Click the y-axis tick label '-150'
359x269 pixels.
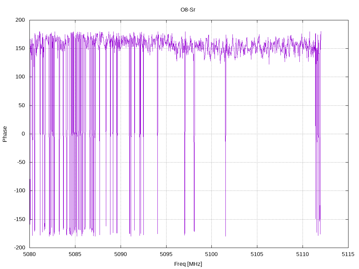[20, 219]
